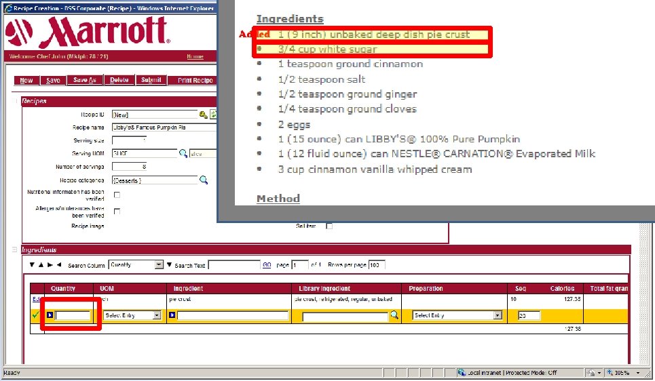Image resolution: width=655 pixels, height=381 pixels.
Task: Click the GO link next to Search Text
Action: [267, 264]
